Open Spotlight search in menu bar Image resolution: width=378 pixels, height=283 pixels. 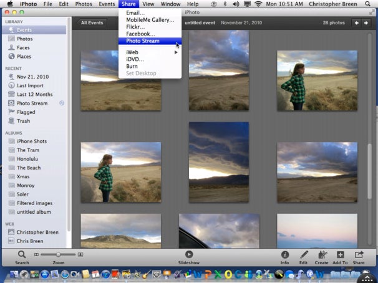(367, 4)
